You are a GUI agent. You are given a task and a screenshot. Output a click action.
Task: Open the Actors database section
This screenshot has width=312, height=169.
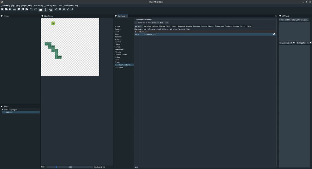click(x=117, y=27)
